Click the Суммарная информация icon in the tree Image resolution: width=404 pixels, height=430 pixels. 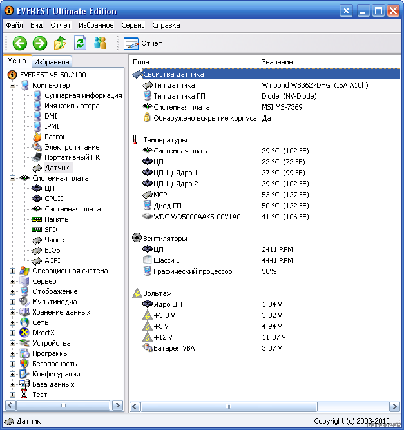37,95
